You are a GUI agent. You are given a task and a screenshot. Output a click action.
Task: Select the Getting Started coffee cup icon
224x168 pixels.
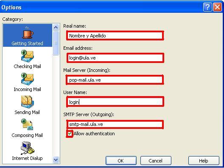pos(28,33)
